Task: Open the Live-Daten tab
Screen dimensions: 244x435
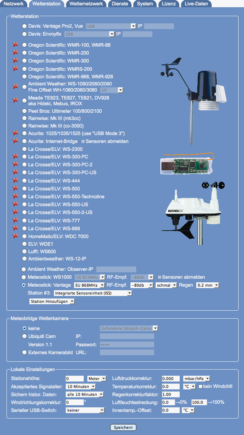Action: click(x=196, y=4)
